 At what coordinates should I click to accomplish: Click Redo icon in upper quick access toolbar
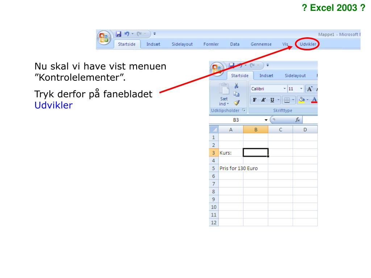click(139, 34)
